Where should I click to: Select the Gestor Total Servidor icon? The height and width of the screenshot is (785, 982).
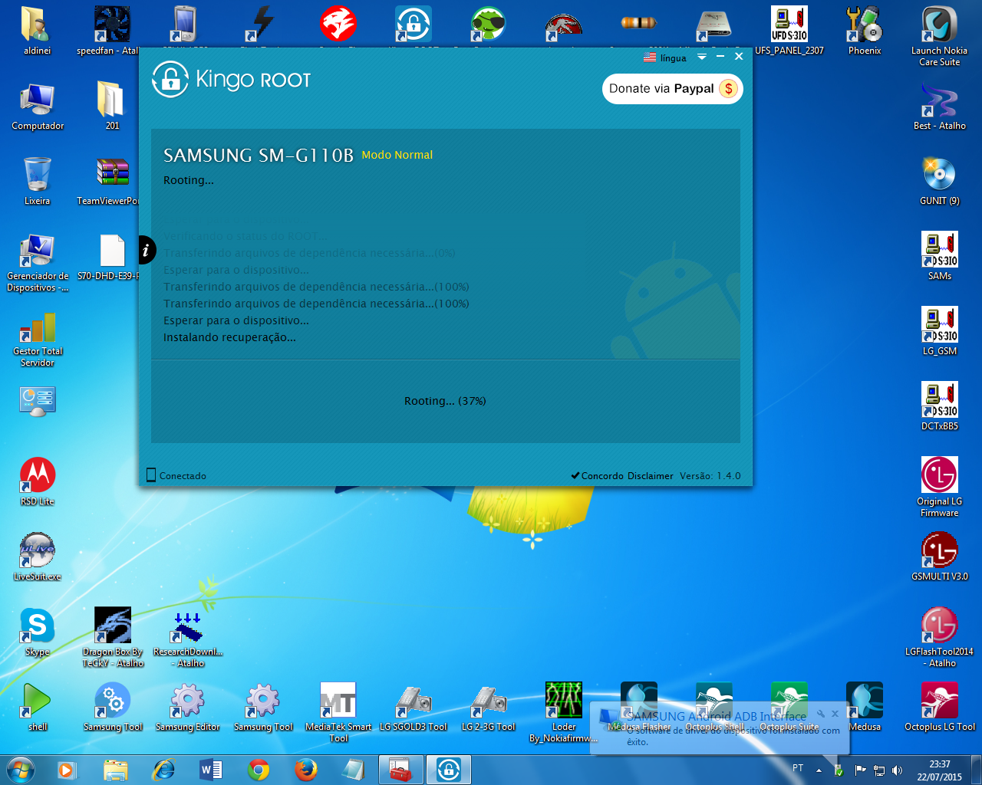[x=38, y=337]
